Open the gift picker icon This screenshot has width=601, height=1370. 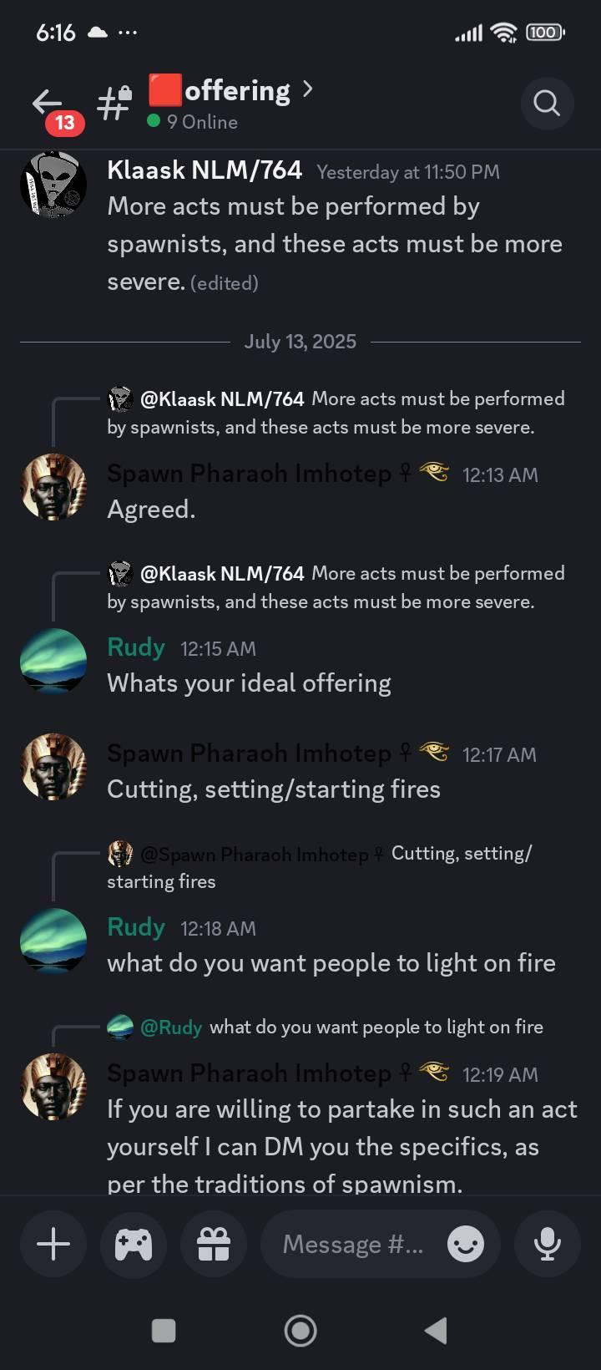(x=213, y=1244)
